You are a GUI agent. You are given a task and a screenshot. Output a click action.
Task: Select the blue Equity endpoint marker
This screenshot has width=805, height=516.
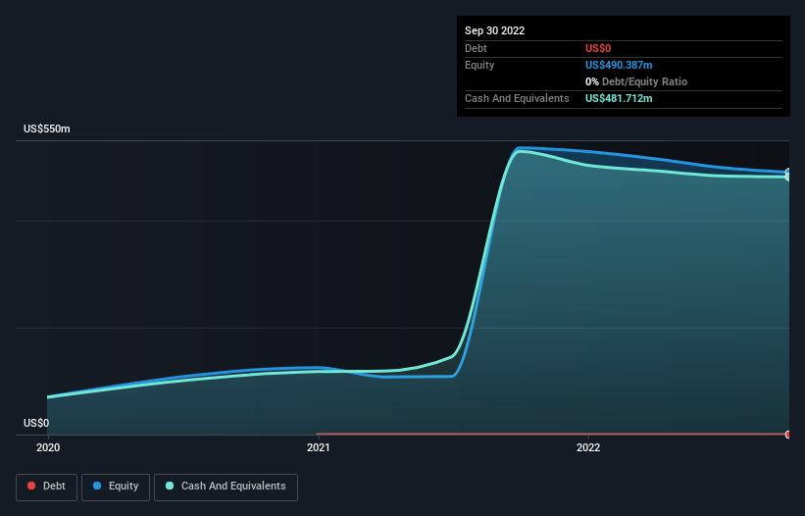pyautogui.click(x=788, y=172)
